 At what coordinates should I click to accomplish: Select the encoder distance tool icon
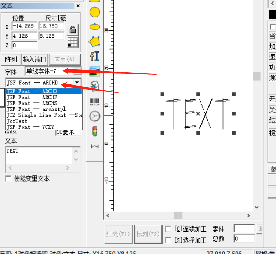tap(95, 146)
